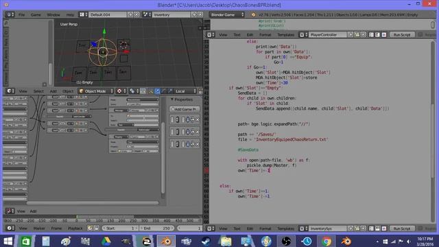Open Add menu in logic editor header

[33, 211]
